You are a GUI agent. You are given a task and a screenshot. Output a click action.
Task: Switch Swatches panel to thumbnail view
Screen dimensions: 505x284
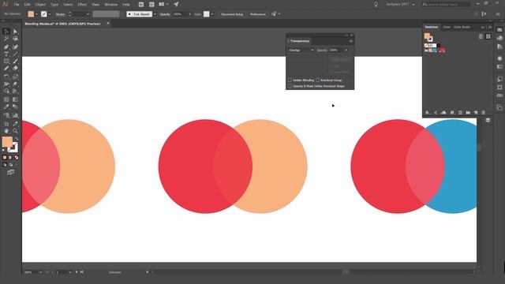(488, 36)
